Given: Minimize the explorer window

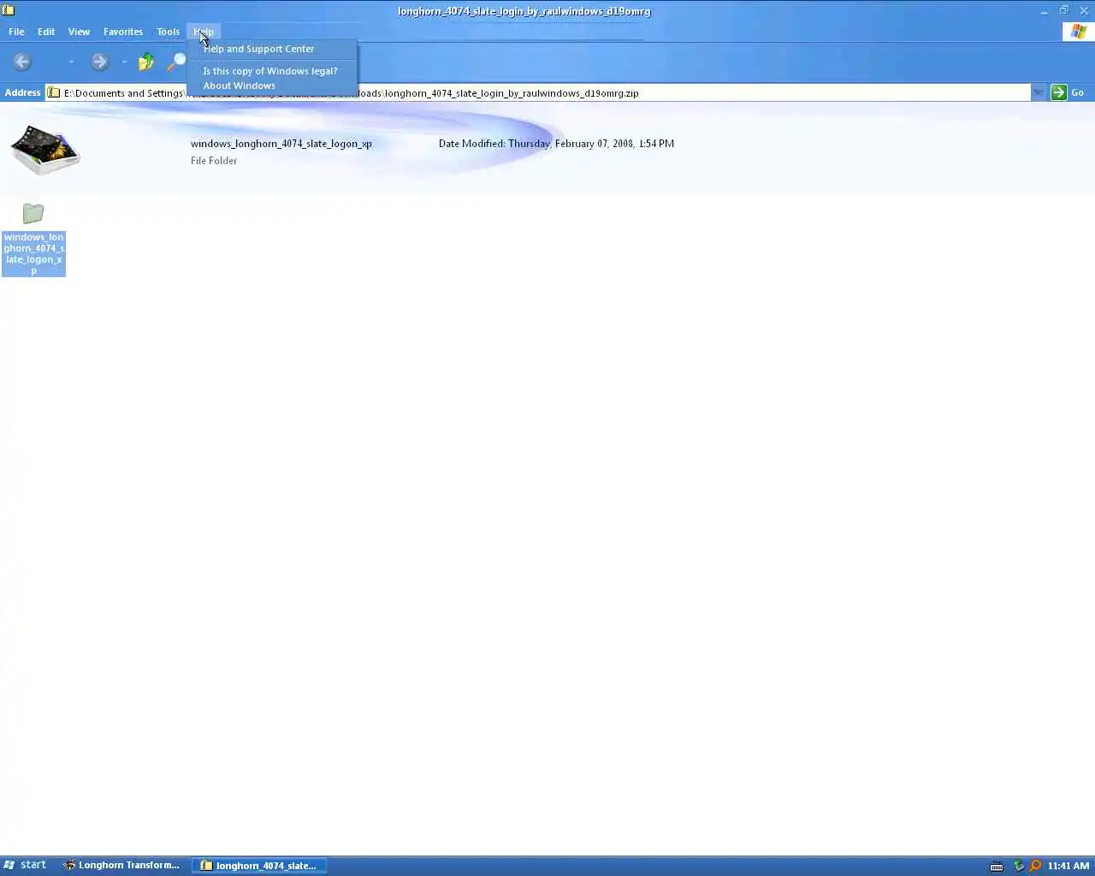Looking at the screenshot, I should pyautogui.click(x=1044, y=11).
